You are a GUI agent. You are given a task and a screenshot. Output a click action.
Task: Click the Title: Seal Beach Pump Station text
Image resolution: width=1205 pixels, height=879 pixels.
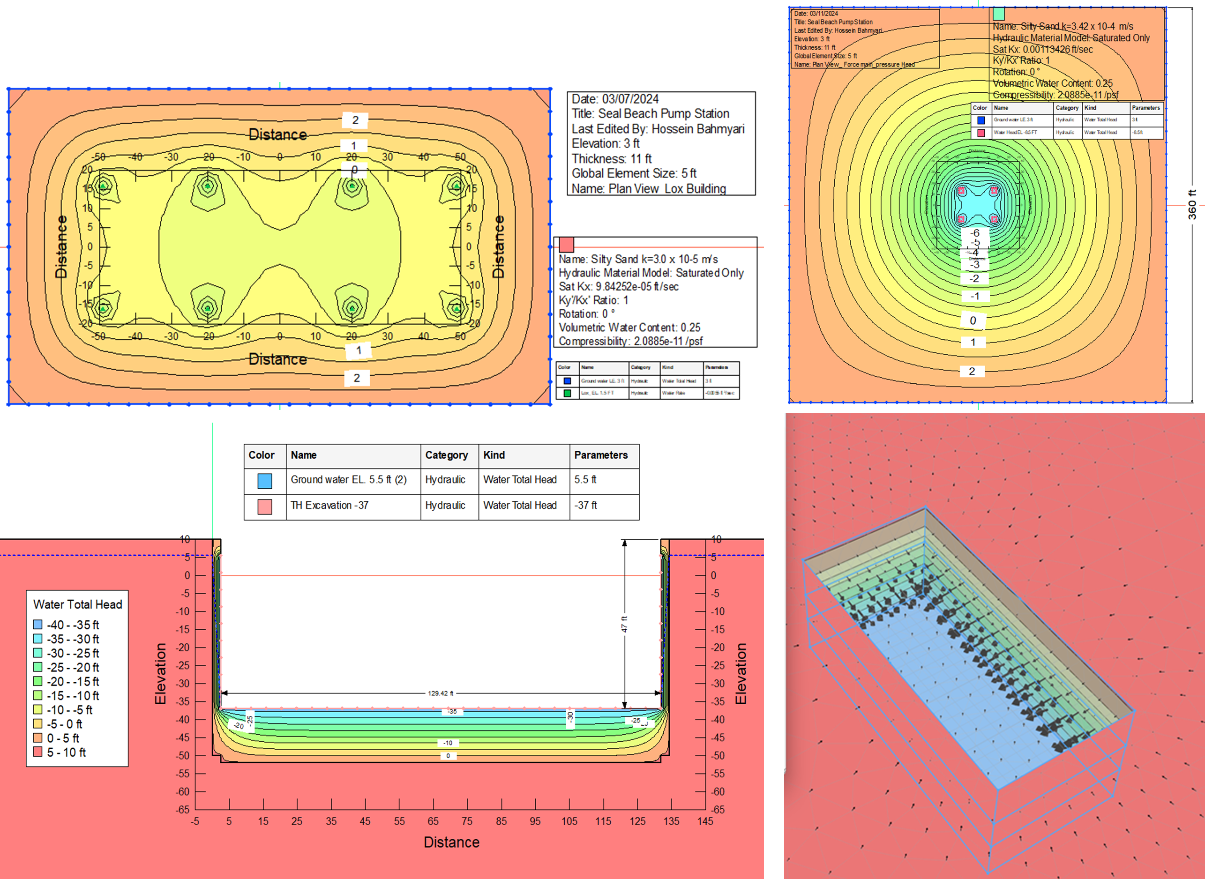(x=651, y=114)
